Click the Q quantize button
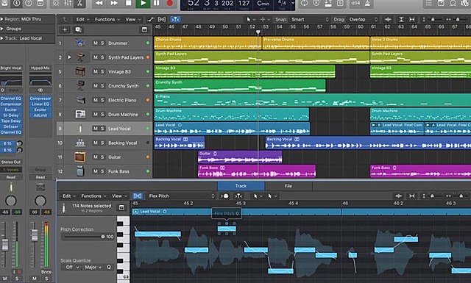Image resolution: width=471 pixels, height=283 pixels. (109, 267)
